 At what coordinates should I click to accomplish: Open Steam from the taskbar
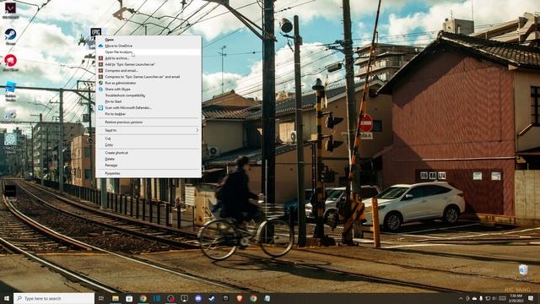coord(212,298)
